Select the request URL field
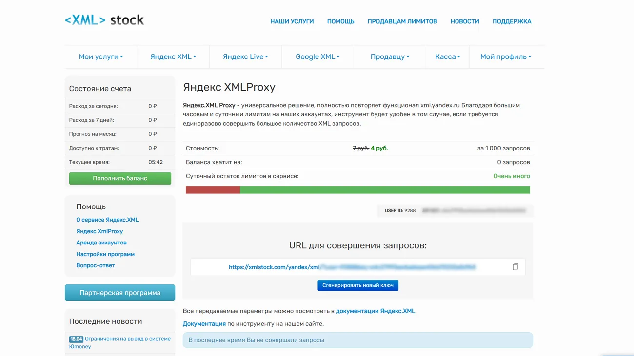The width and height of the screenshot is (634, 356). 351,267
